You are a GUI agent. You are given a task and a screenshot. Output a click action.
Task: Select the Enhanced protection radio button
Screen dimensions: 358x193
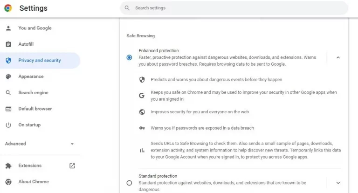[129, 57]
